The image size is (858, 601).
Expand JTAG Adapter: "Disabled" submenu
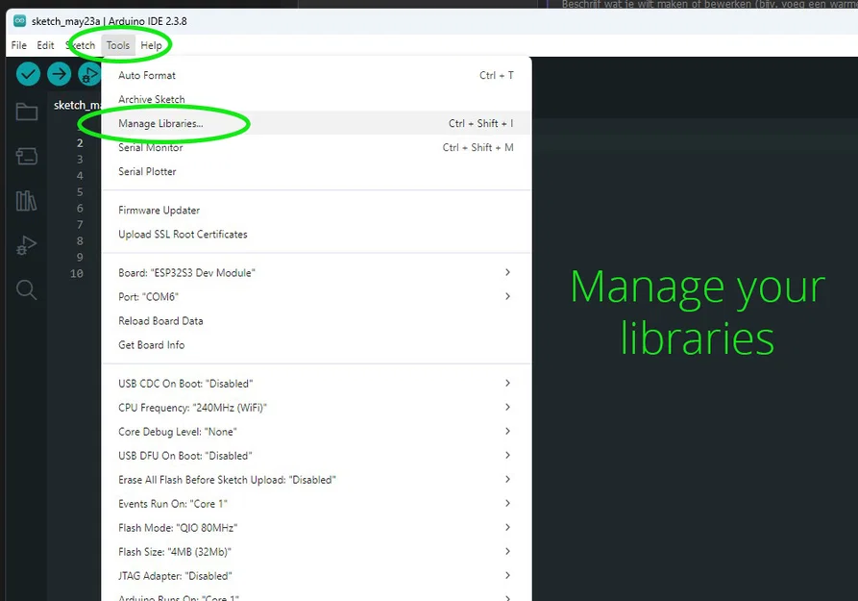[316, 576]
